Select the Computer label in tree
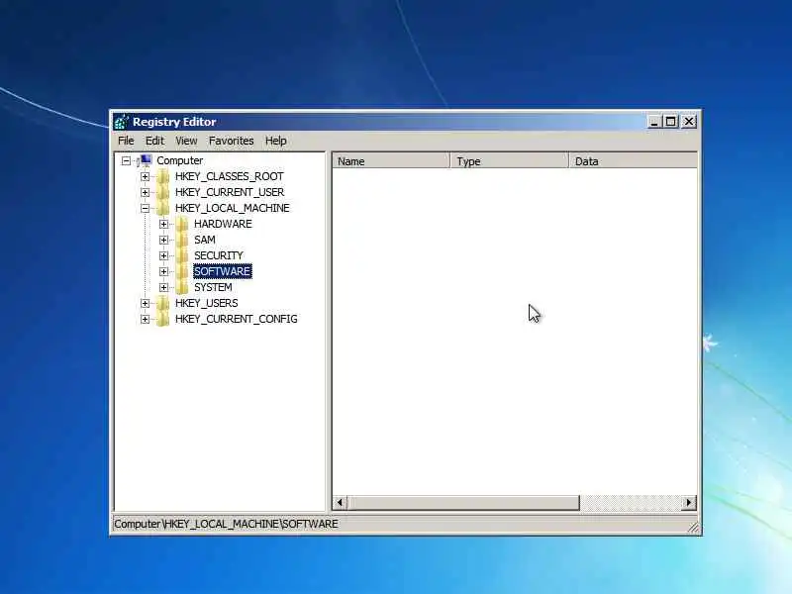 (180, 160)
